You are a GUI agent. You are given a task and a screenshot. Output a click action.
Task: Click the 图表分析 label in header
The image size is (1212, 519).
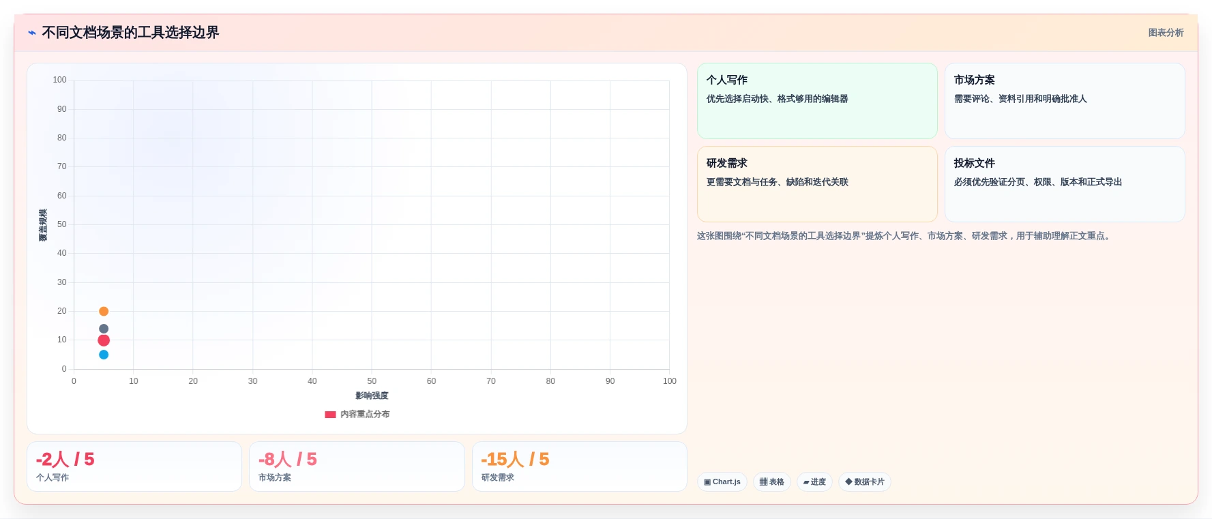click(1166, 33)
